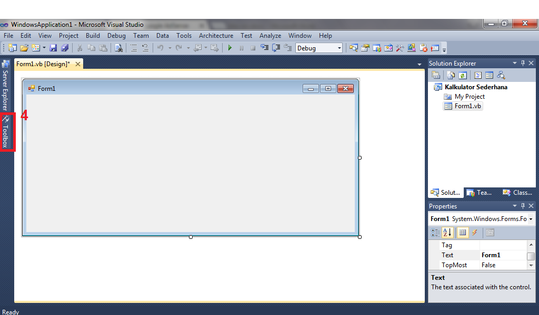Pin toggle on Properties panel
Viewport: 539px width, 315px height.
pos(523,206)
